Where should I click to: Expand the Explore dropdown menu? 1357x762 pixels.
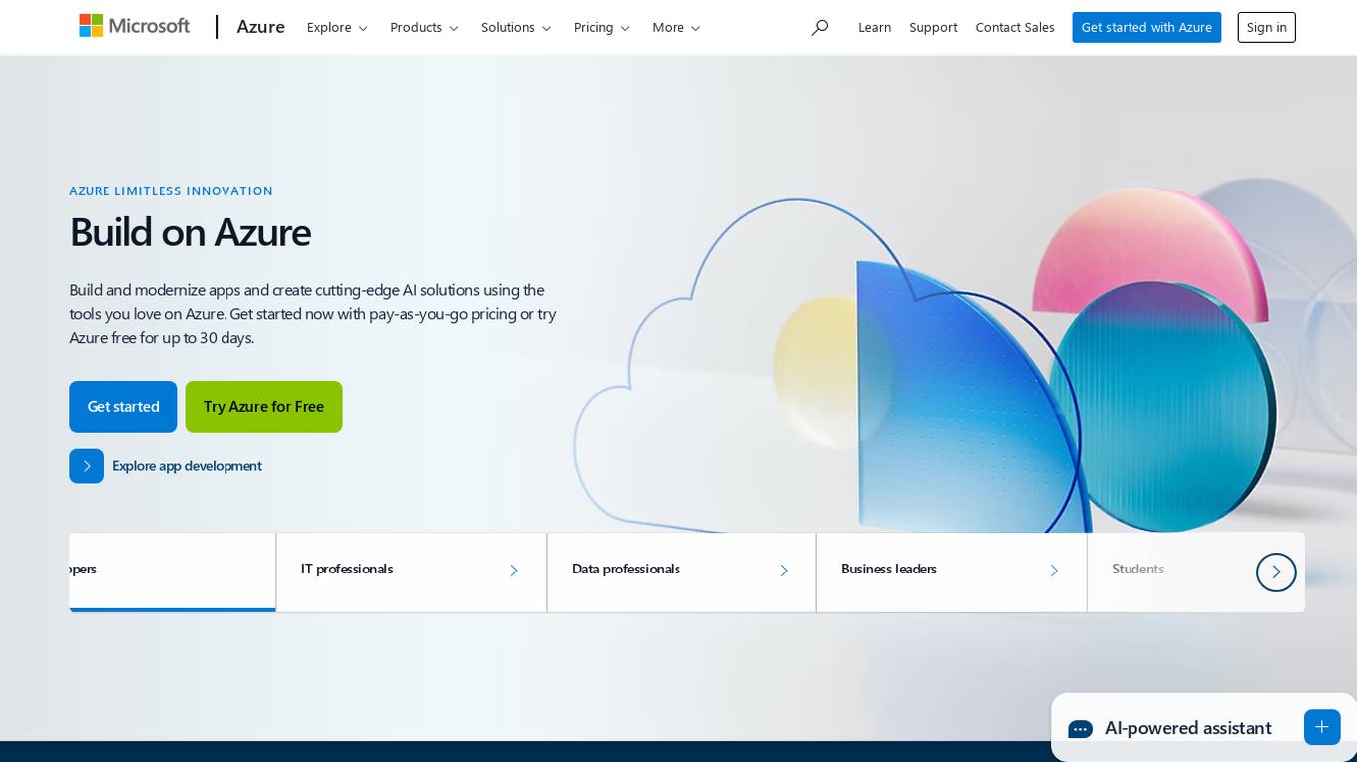[x=337, y=27]
